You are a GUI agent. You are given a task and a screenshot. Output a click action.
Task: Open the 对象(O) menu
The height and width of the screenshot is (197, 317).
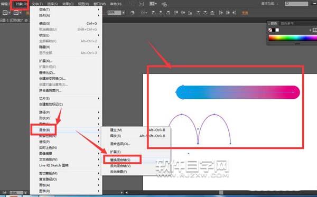[22, 4]
